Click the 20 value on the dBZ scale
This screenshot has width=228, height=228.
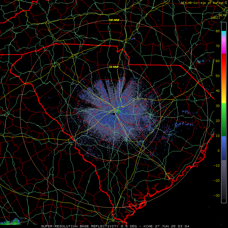(x=218, y=121)
